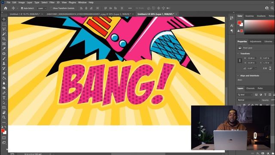Select the Pen tool
The image size is (275, 155).
(4, 93)
